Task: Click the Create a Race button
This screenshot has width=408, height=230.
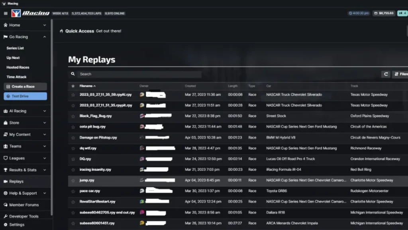Action: pyautogui.click(x=25, y=86)
